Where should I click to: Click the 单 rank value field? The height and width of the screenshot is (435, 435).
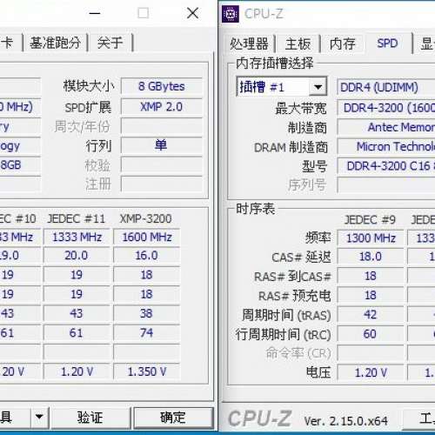point(162,145)
